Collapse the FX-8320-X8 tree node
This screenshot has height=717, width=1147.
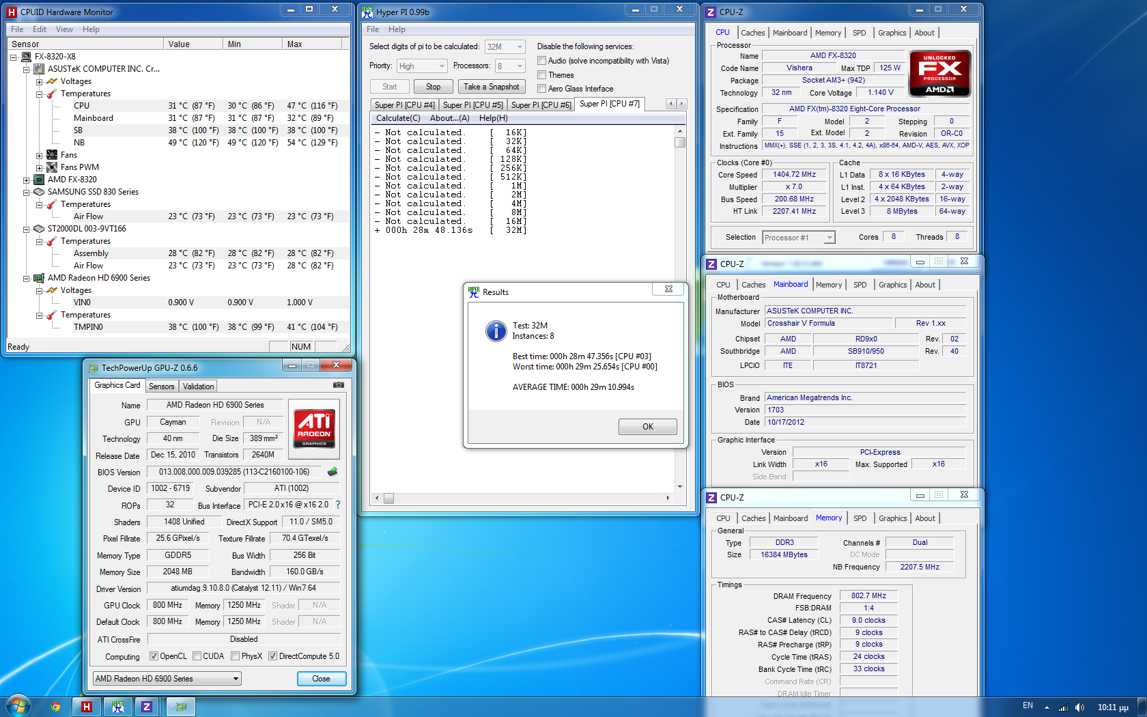(14, 57)
